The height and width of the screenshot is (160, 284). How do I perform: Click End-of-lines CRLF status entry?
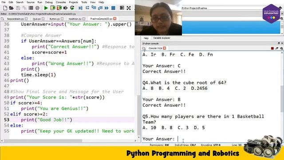tap(185, 145)
